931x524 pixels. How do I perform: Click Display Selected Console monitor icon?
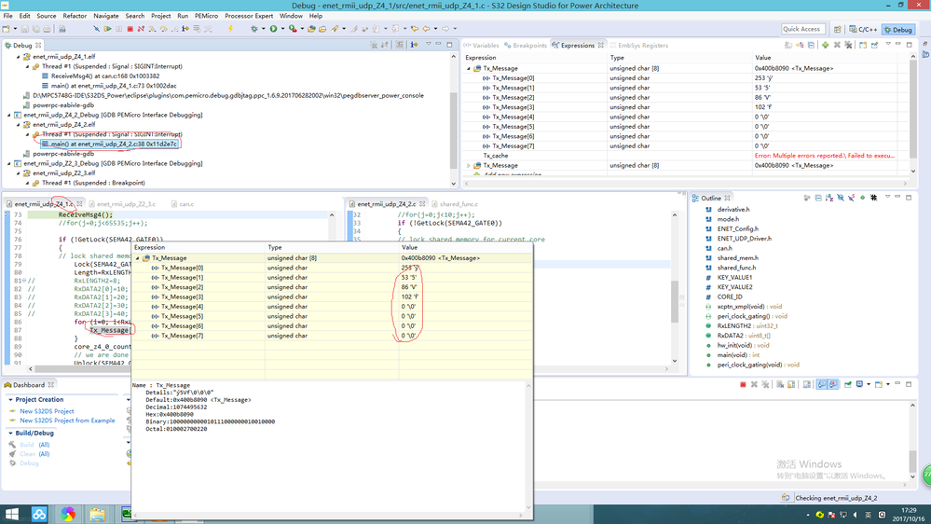(859, 384)
